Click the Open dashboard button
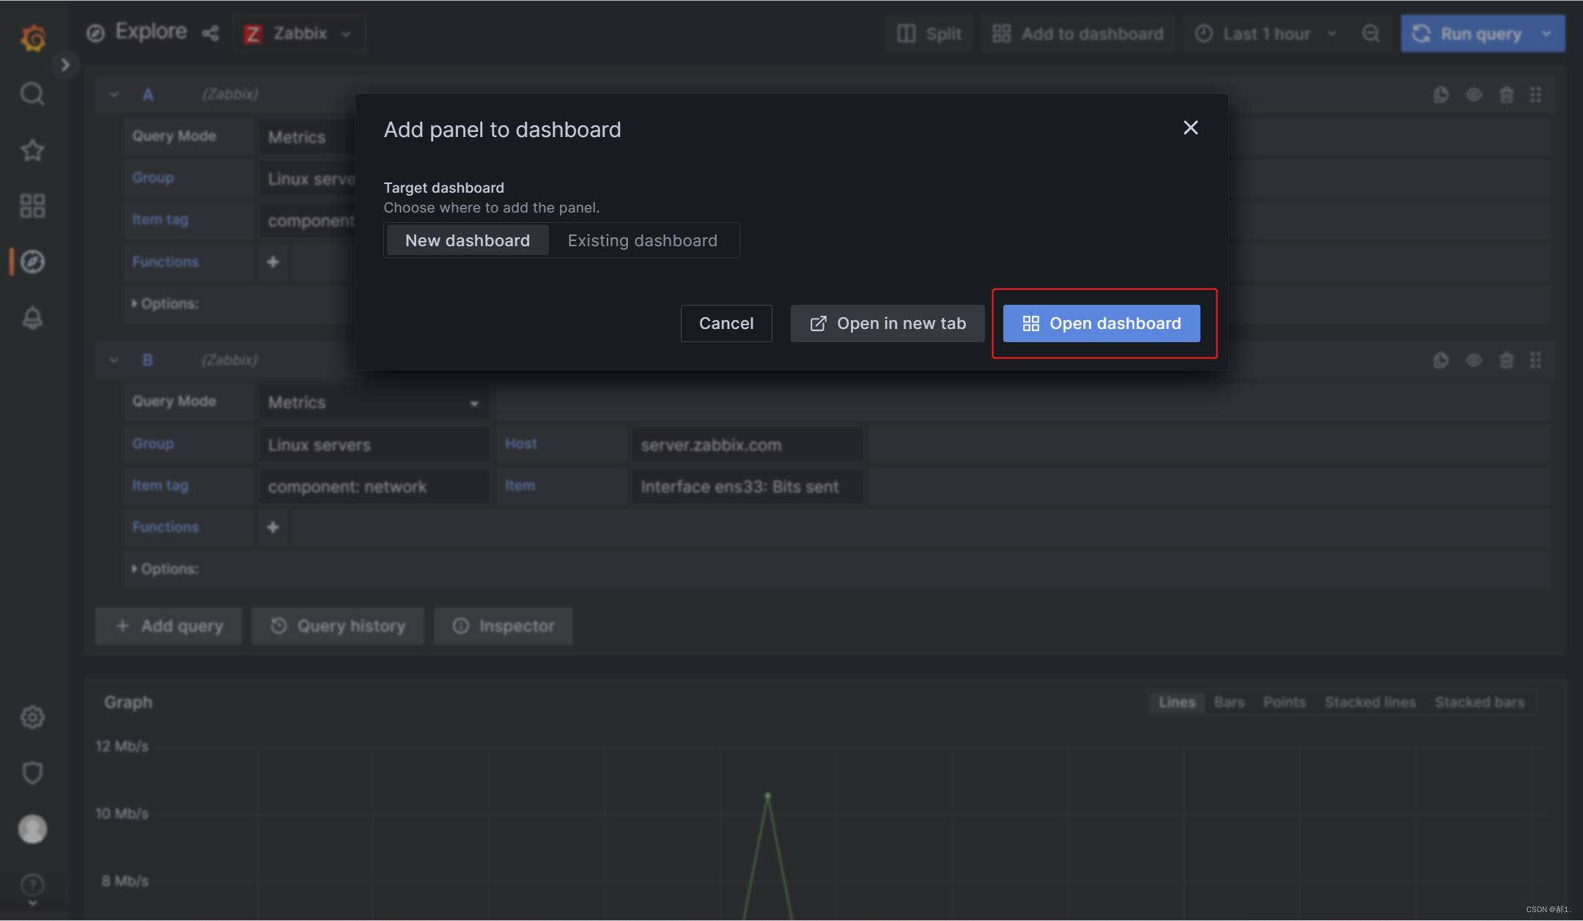The image size is (1583, 921). (x=1101, y=324)
